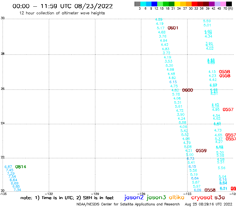Click the Aug 25 08:29:16 UTC timestamp
The width and height of the screenshot is (236, 207).
click(x=209, y=204)
